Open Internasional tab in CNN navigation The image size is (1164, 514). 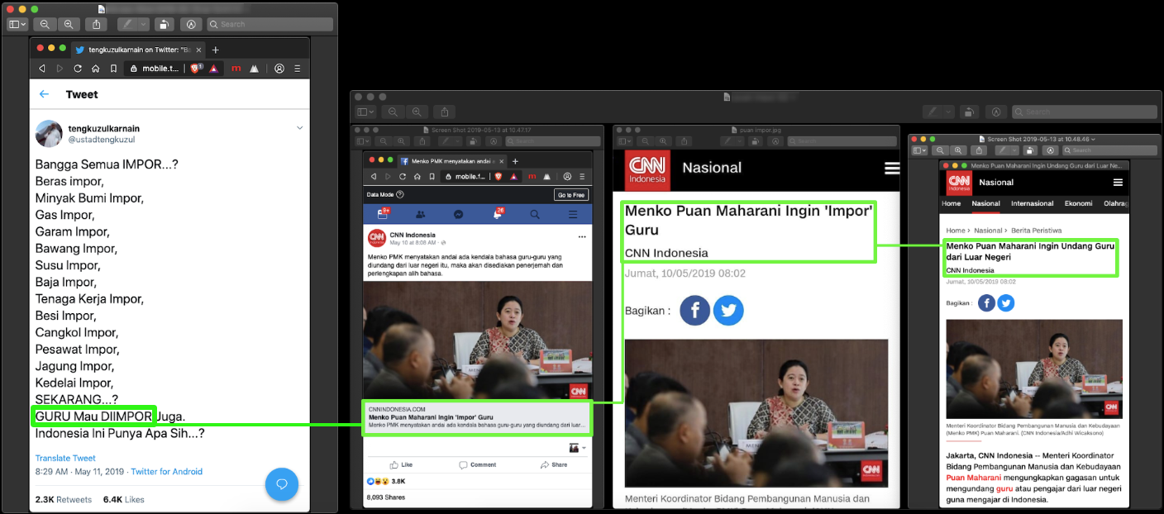pos(1033,203)
